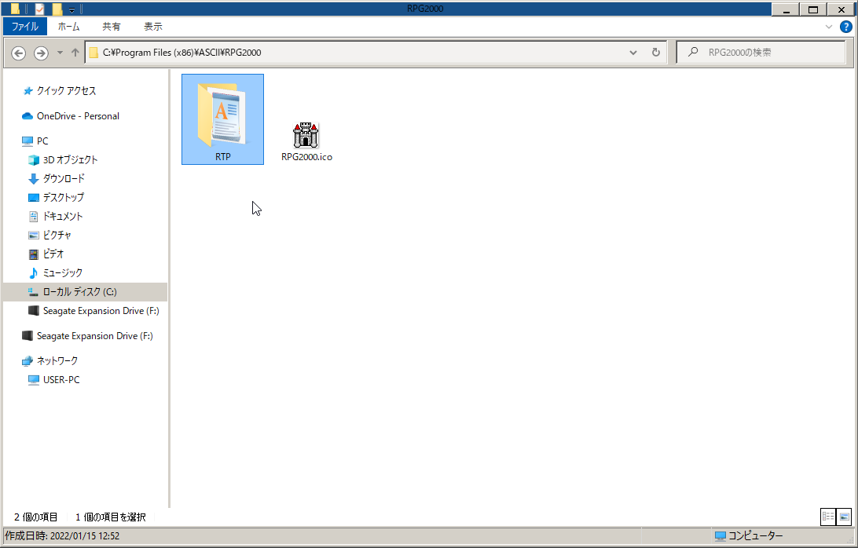
Task: Switch to large icons view layout
Action: (844, 517)
